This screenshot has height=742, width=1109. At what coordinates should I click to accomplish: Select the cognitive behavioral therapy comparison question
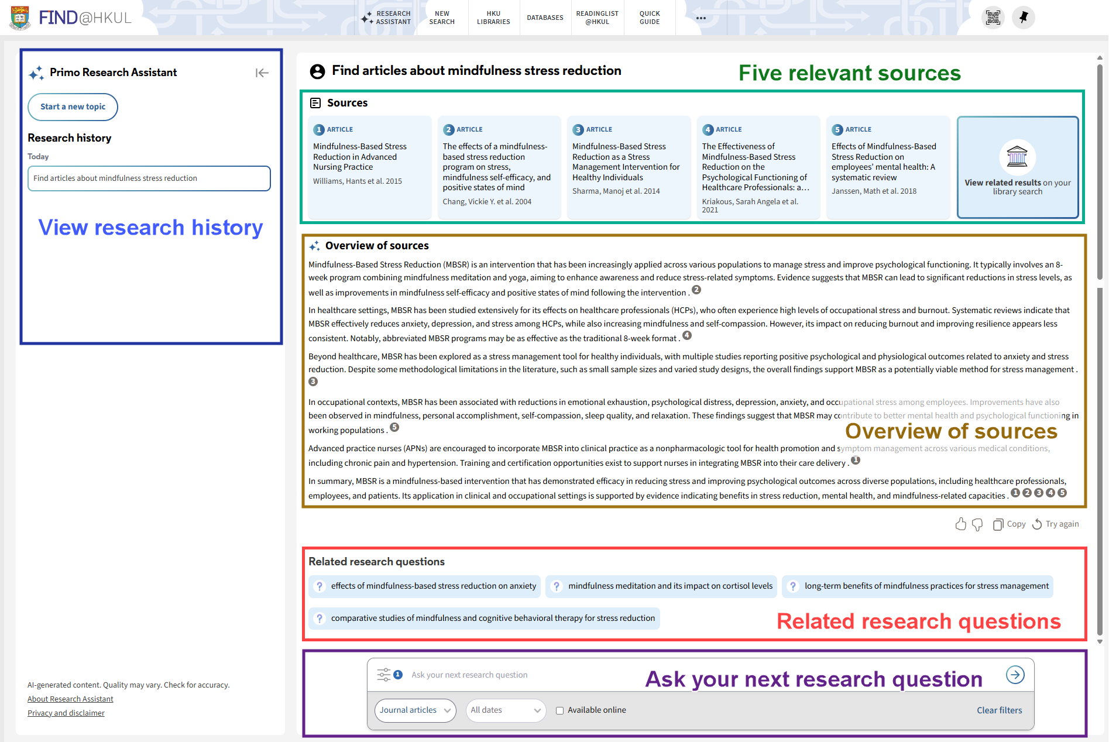click(x=485, y=619)
